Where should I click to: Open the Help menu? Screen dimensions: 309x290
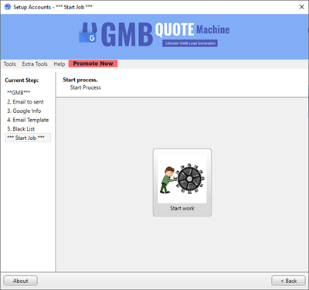(x=59, y=64)
